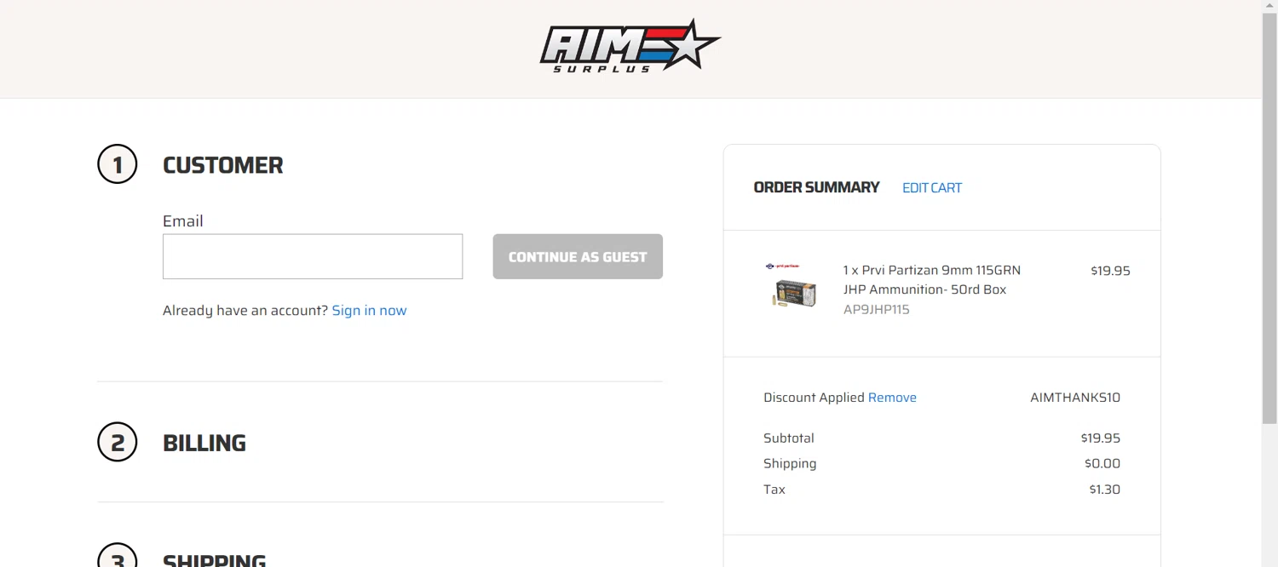Expand the Billing section heading
This screenshot has width=1278, height=567.
204,443
